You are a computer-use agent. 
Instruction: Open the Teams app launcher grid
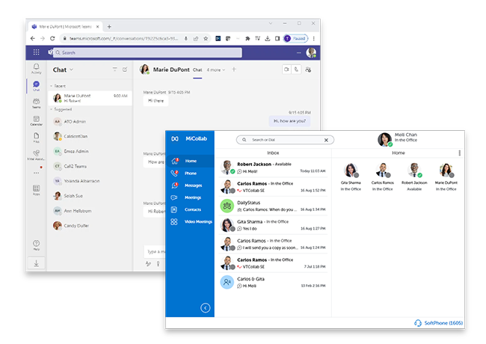pos(37,52)
